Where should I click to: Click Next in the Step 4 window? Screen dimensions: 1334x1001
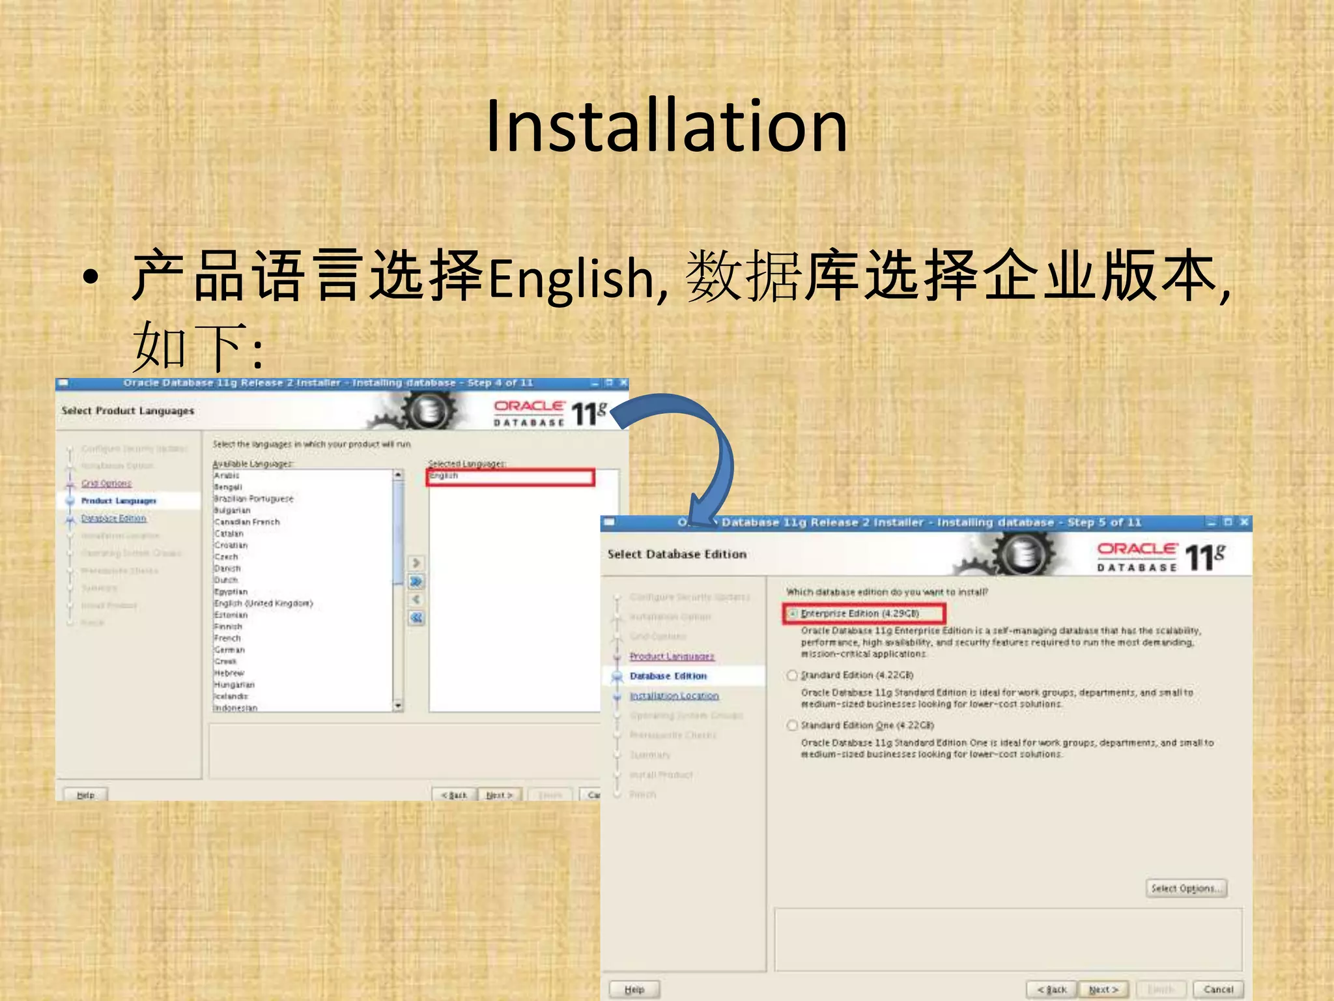click(x=500, y=795)
